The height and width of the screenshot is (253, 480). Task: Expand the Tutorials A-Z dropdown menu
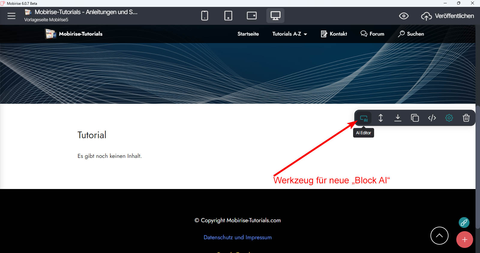[x=289, y=34]
